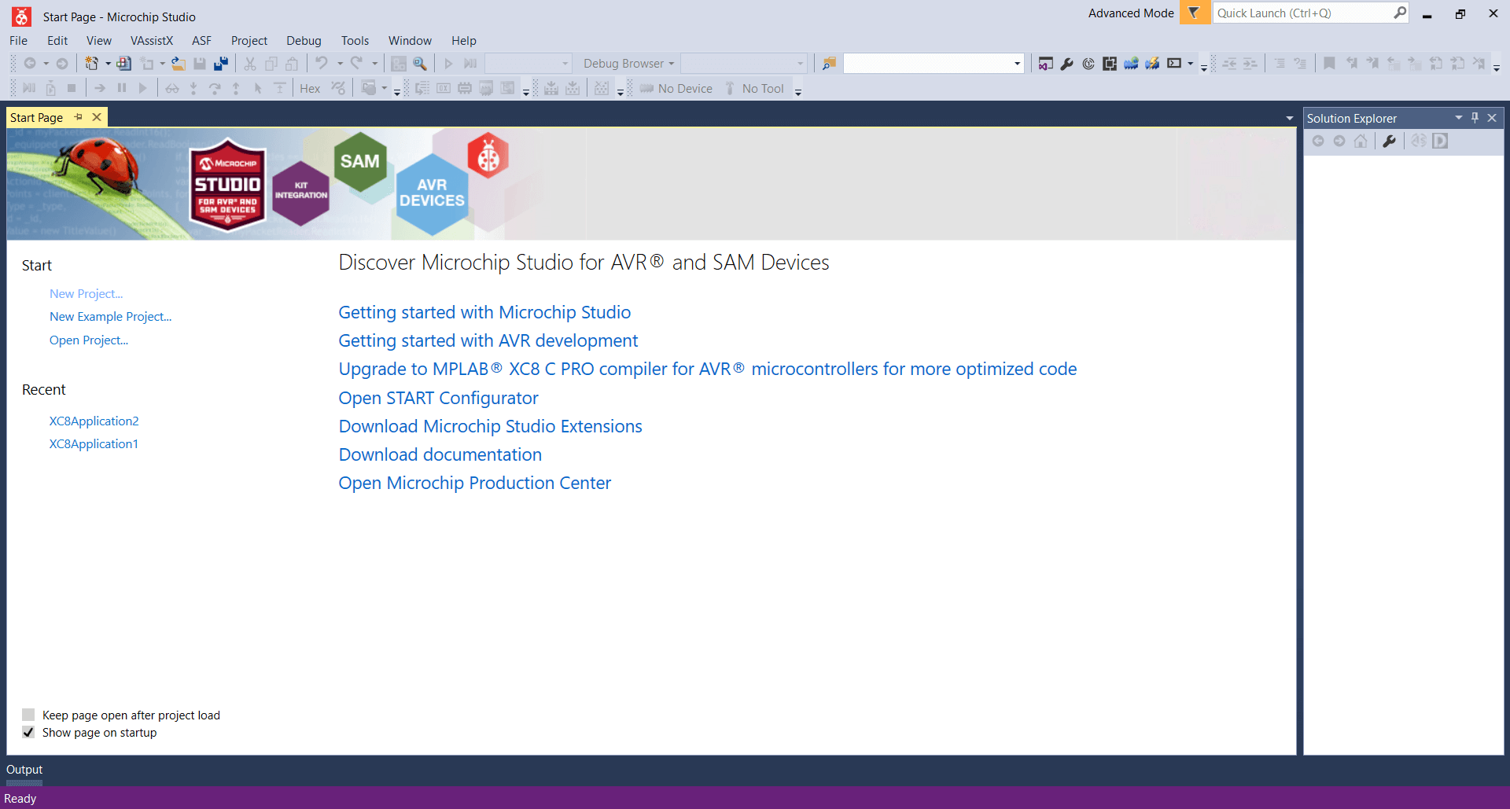Open the File menu
This screenshot has height=809, width=1510.
pos(18,41)
